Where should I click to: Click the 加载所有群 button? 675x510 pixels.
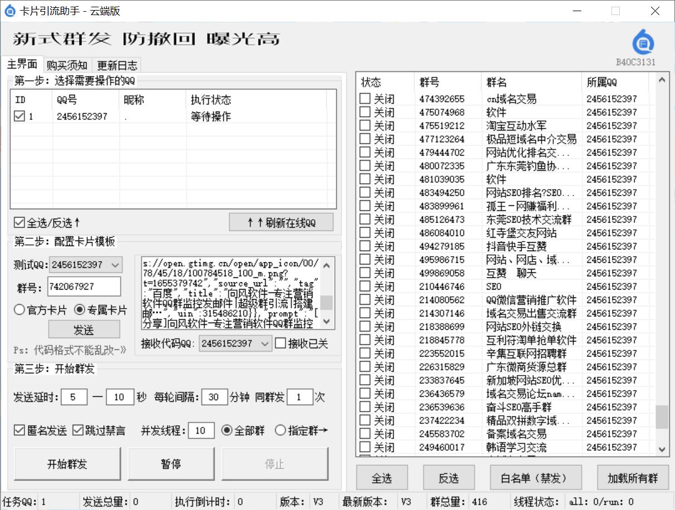click(633, 478)
